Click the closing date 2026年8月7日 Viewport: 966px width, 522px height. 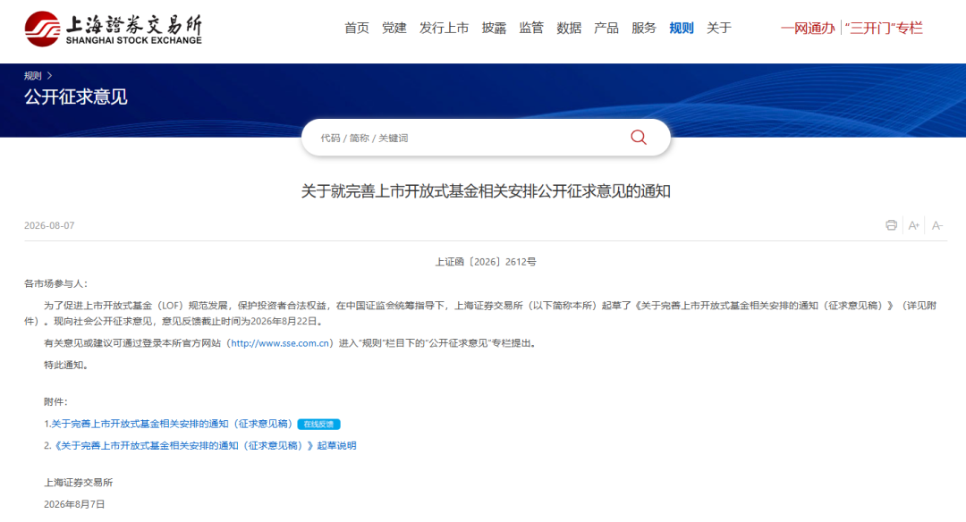74,504
